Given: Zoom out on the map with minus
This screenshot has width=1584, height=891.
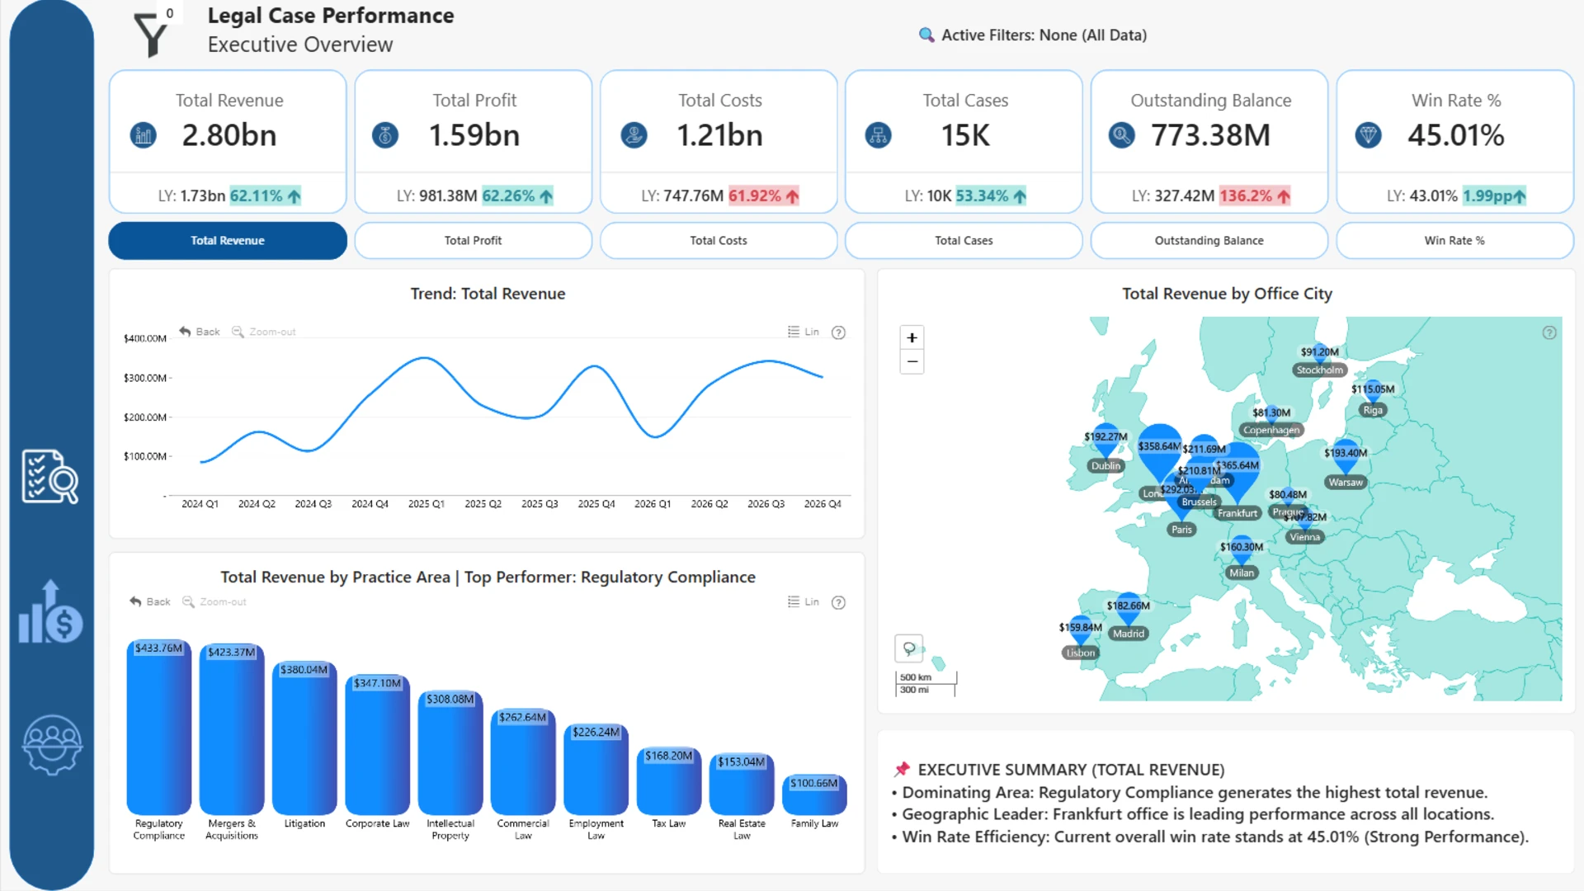Looking at the screenshot, I should pyautogui.click(x=912, y=361).
